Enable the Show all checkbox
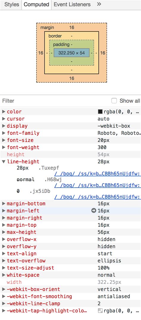The height and width of the screenshot is (320, 141). [x=114, y=101]
